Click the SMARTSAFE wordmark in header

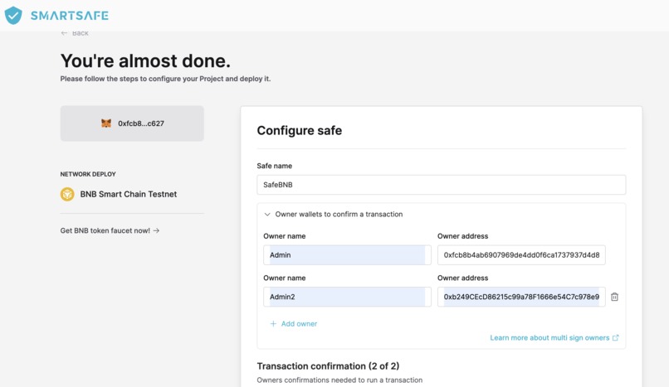pos(70,16)
